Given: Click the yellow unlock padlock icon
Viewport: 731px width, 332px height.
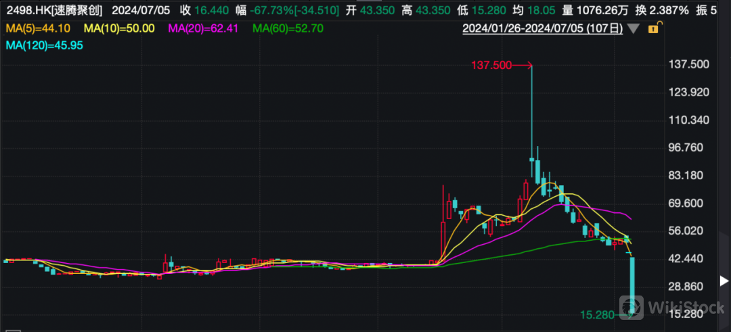Looking at the screenshot, I should (653, 29).
